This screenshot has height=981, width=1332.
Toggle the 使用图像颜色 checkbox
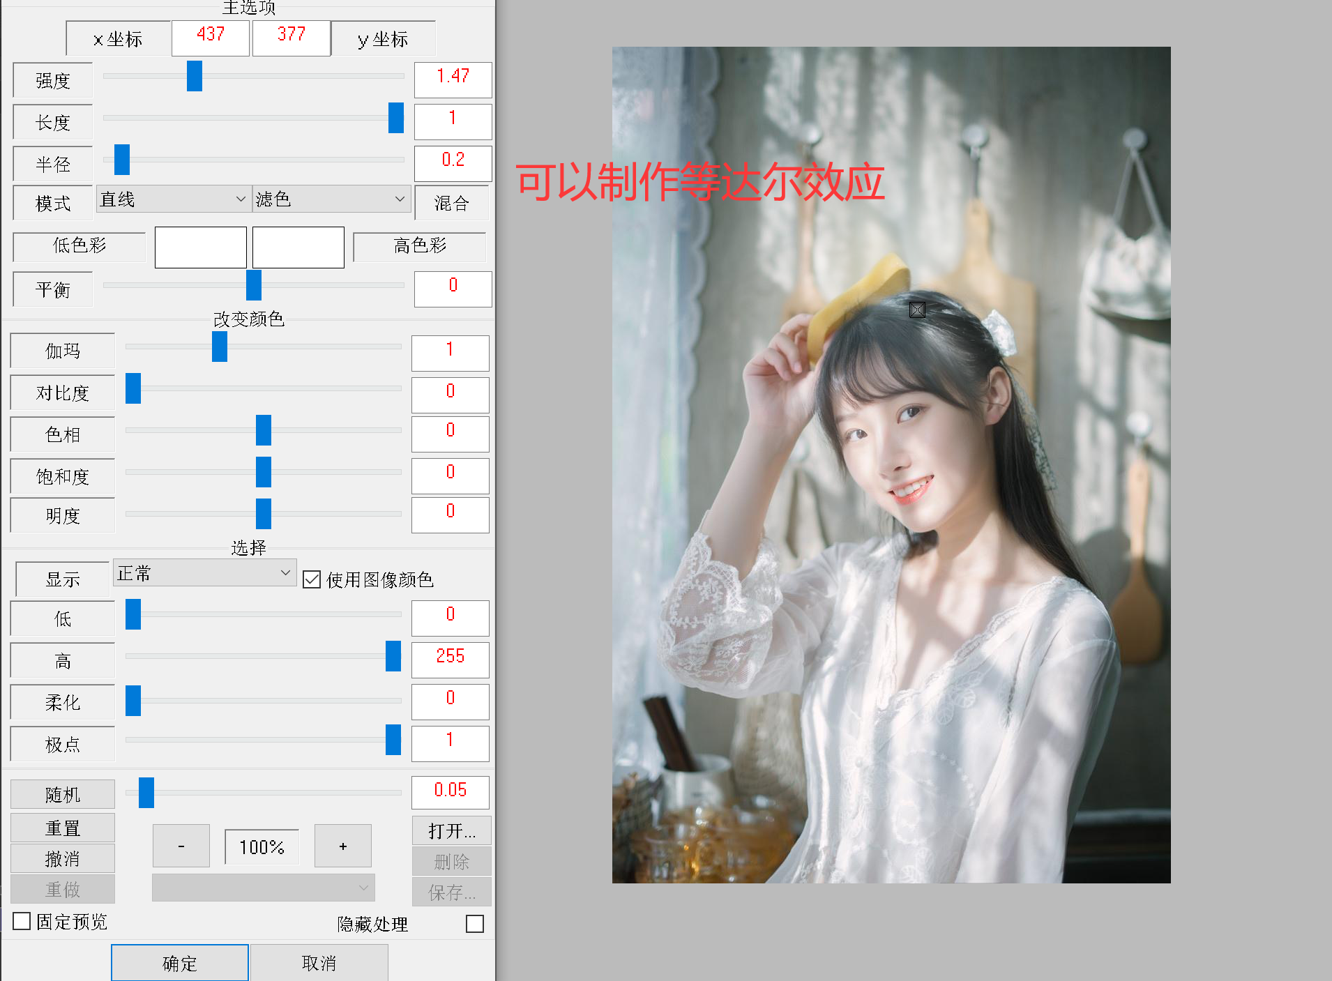312,579
